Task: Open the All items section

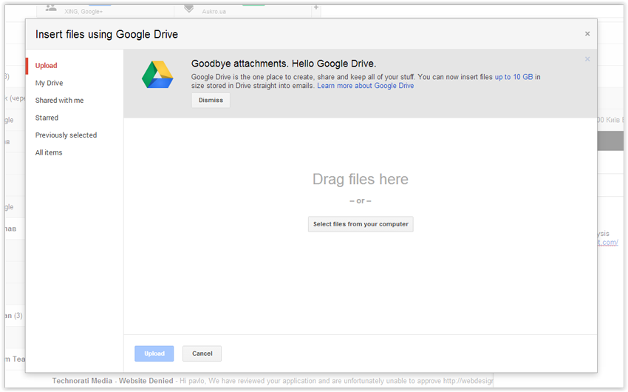Action: [x=49, y=152]
